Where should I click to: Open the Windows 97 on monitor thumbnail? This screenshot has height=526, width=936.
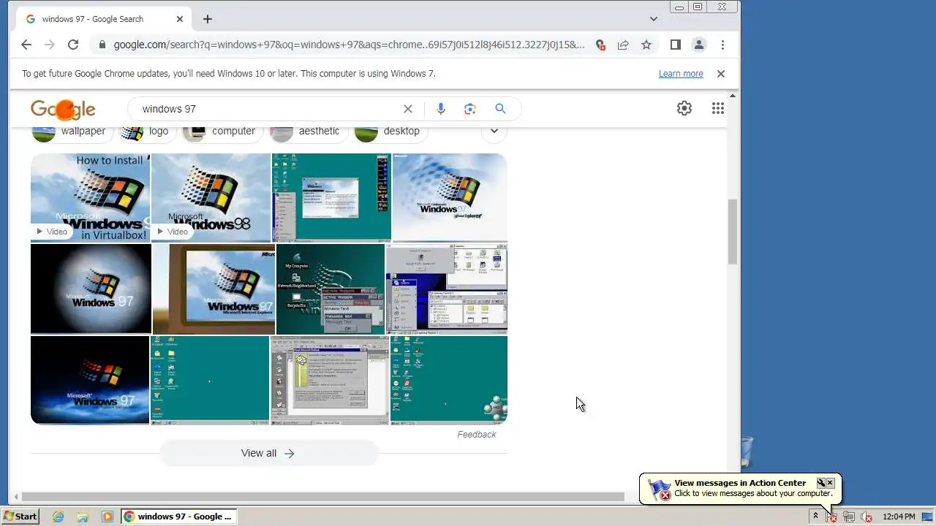click(214, 289)
